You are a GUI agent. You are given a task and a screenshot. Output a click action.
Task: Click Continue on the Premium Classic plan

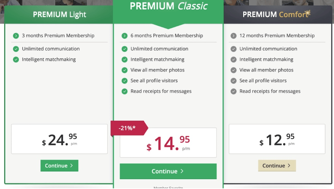tap(168, 171)
